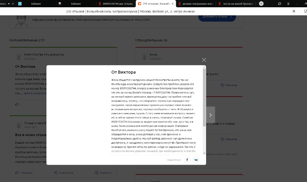This screenshot has height=182, width=307.
Task: Switch to 'москва театральная' tab
Action: 196,4
